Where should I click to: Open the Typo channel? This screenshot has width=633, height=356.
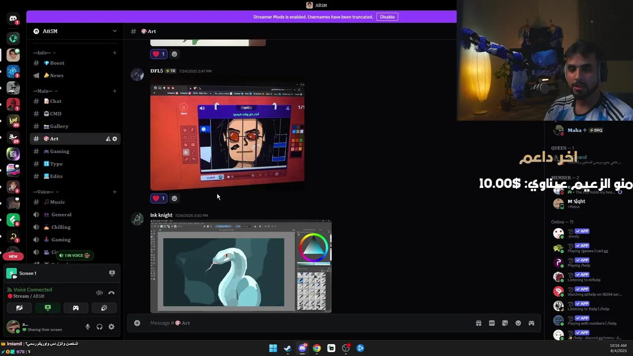[x=75, y=164]
